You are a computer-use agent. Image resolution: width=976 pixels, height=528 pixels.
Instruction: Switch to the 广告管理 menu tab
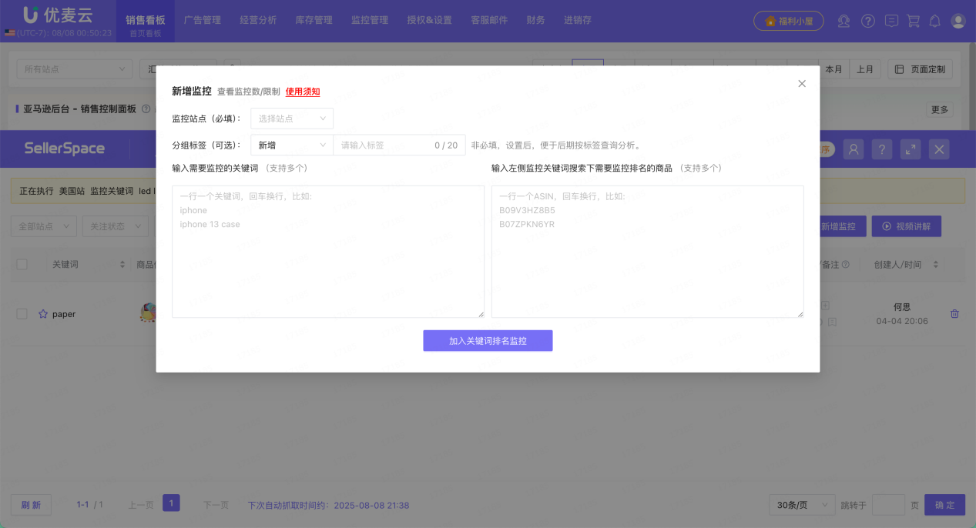pos(202,20)
